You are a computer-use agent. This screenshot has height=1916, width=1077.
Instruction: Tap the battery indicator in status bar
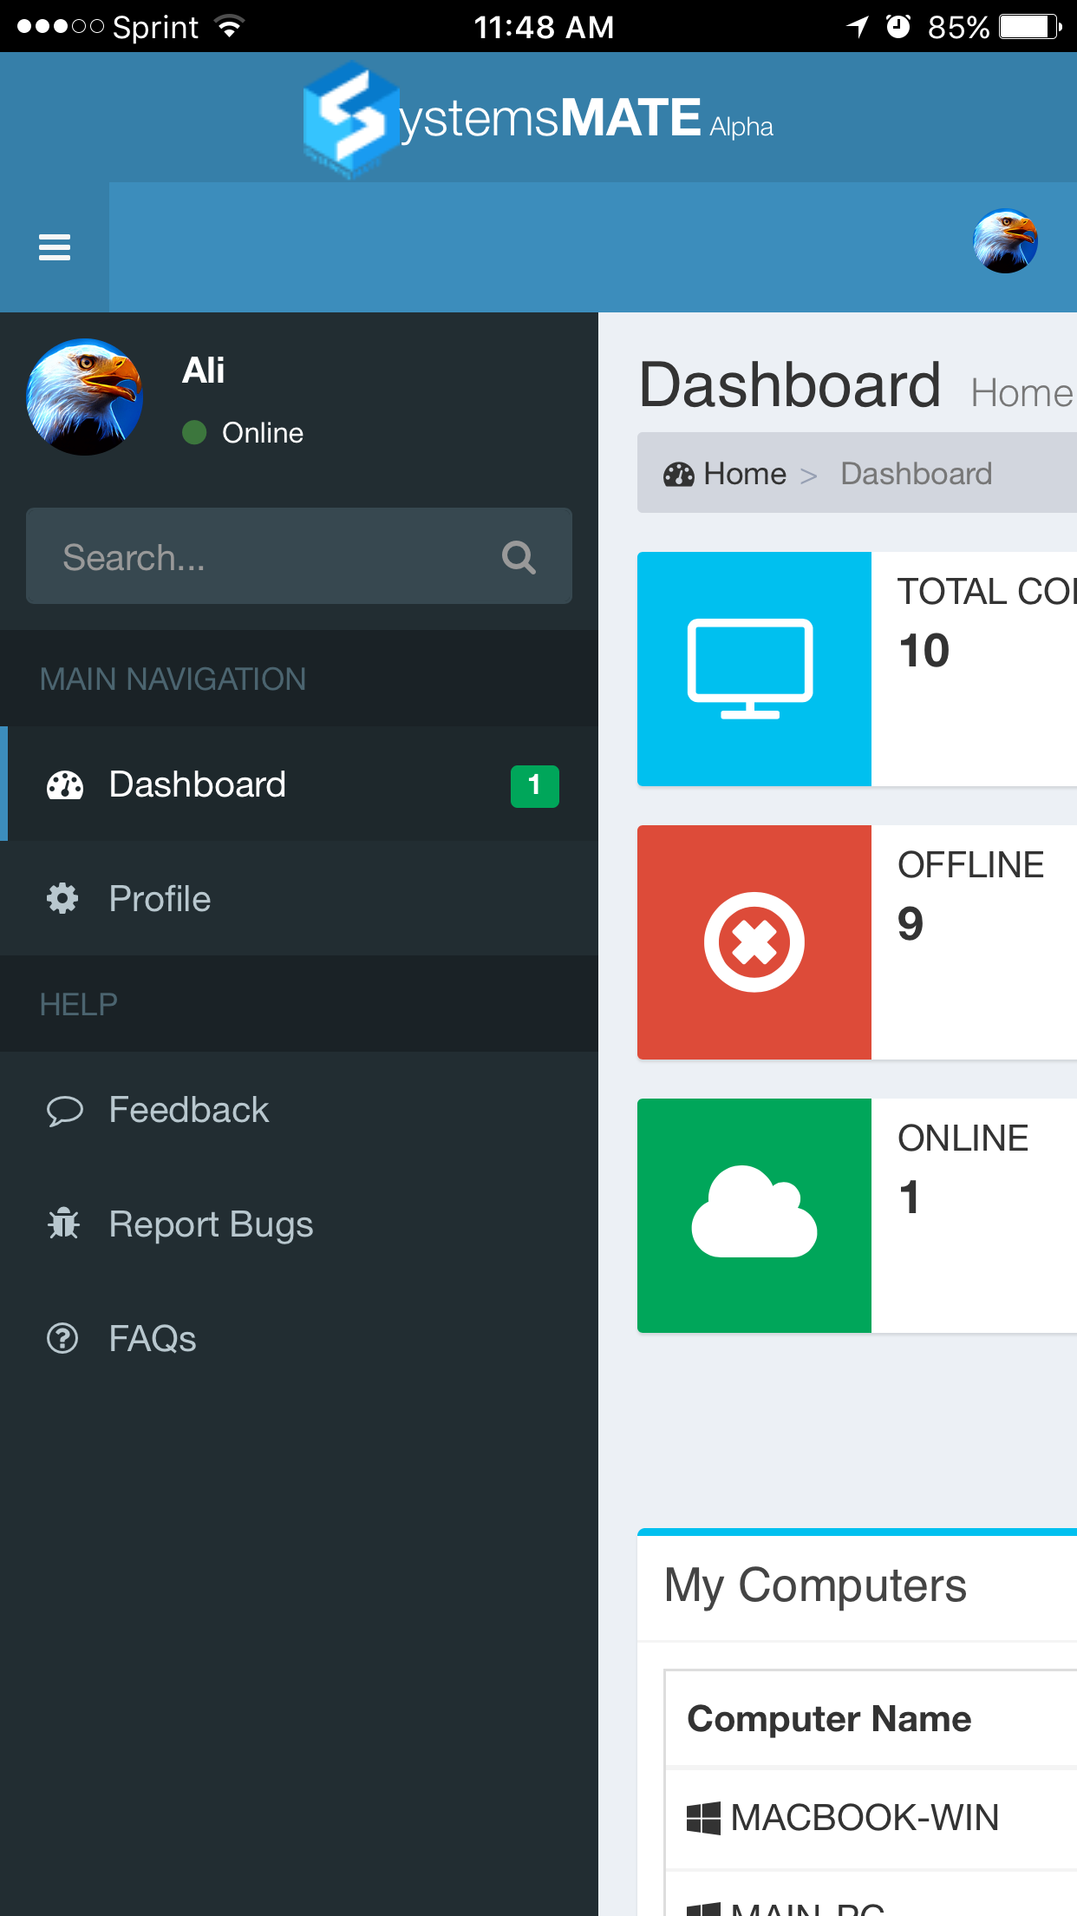point(1030,27)
